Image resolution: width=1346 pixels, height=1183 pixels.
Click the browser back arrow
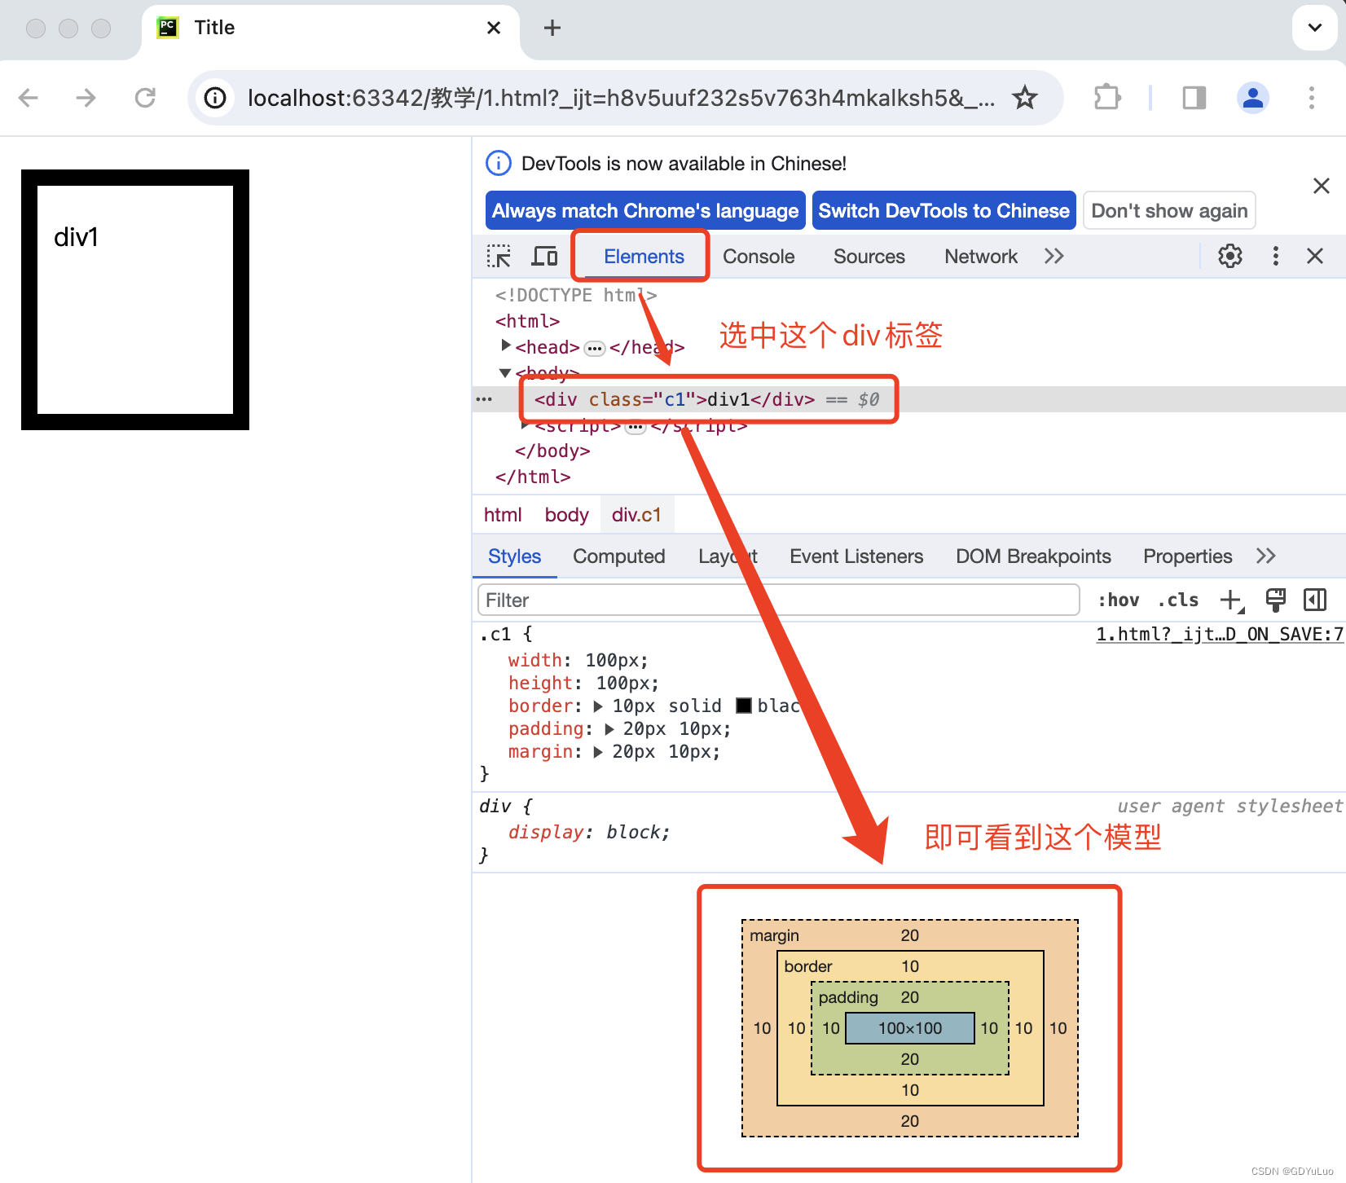pos(29,98)
